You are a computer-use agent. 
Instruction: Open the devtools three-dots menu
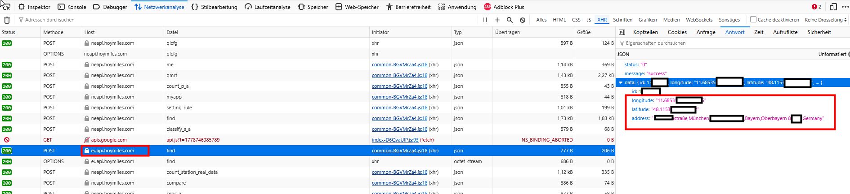click(x=845, y=7)
